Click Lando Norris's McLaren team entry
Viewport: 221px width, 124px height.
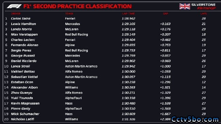[72, 29]
